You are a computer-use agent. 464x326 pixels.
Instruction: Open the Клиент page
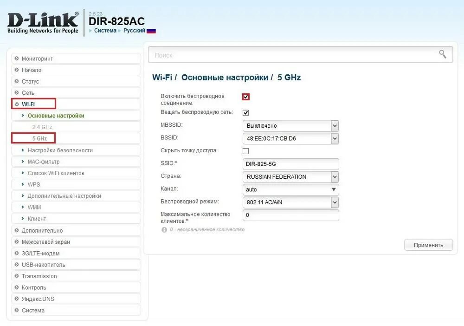click(76, 219)
